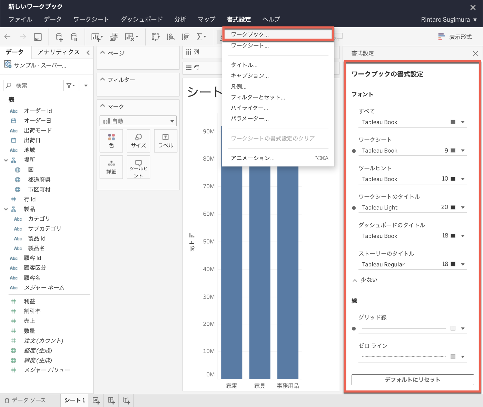Click the ラベル label mark card
This screenshot has width=483, height=407.
(166, 141)
